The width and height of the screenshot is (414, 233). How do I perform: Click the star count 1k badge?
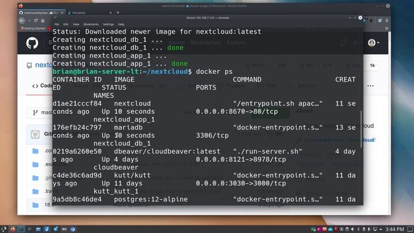(x=373, y=65)
